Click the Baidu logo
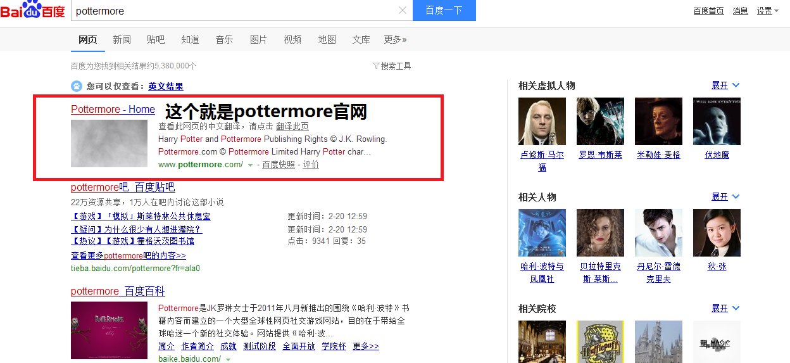 pos(33,10)
